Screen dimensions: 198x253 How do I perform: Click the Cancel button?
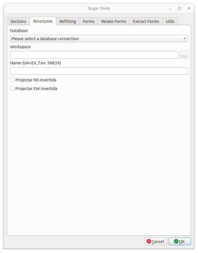155,241
